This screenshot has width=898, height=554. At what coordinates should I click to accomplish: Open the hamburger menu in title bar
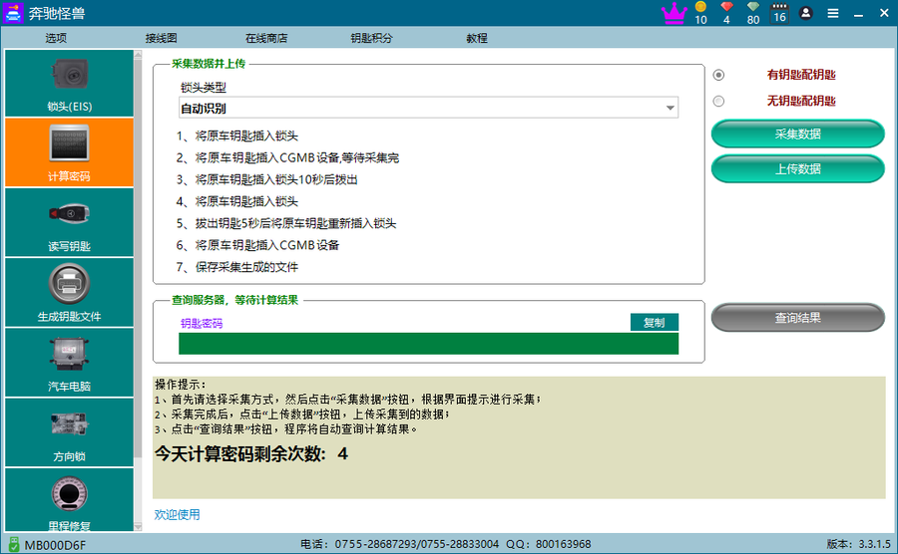(833, 13)
